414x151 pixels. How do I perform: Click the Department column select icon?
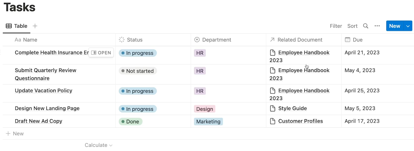(x=197, y=39)
